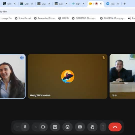Open the ORCID bookmark
Screen dimensions: 135x135
(63, 18)
